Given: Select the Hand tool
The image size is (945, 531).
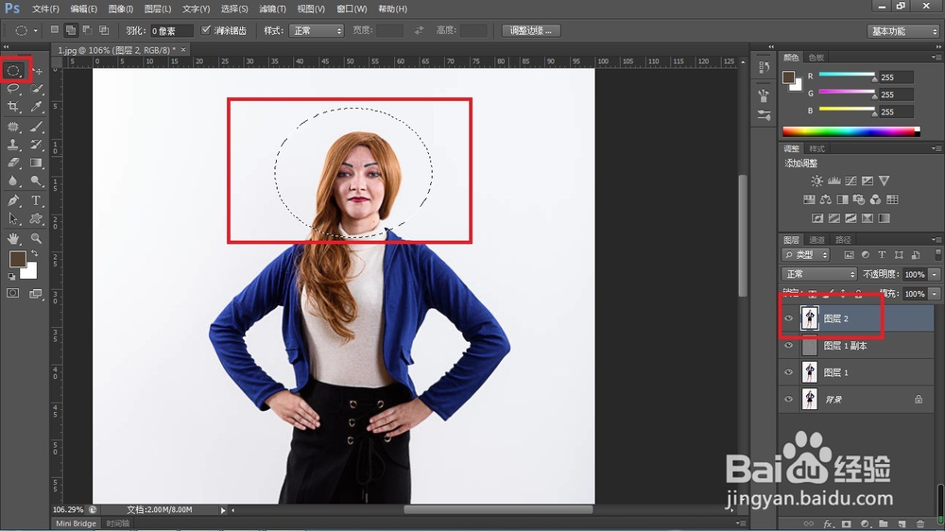Looking at the screenshot, I should tap(13, 239).
